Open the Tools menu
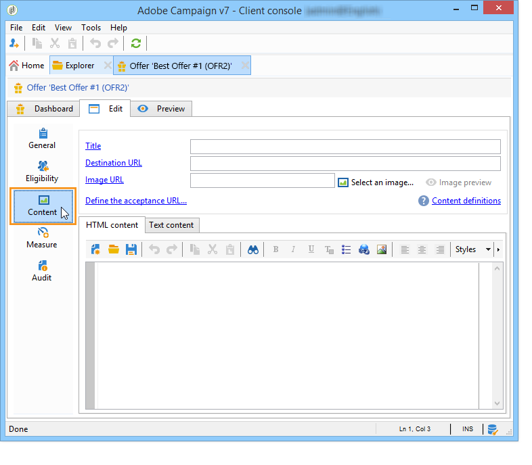This screenshot has width=532, height=465. pyautogui.click(x=91, y=28)
